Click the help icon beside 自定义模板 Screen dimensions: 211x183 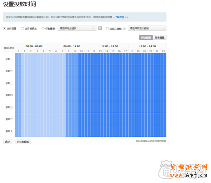124,29
